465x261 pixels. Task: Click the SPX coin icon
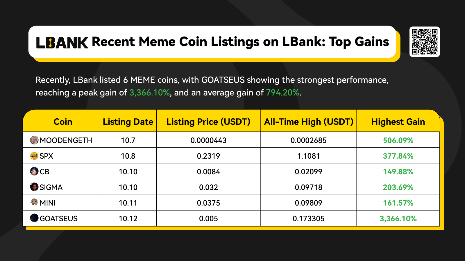[34, 156]
